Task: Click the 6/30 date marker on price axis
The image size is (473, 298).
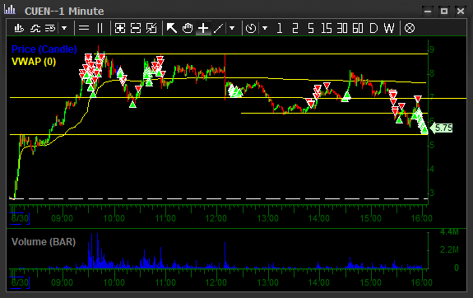Action: (x=20, y=218)
